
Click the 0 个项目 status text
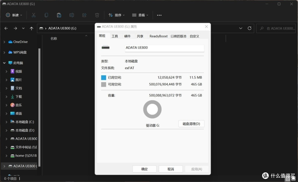pyautogui.click(x=10, y=179)
